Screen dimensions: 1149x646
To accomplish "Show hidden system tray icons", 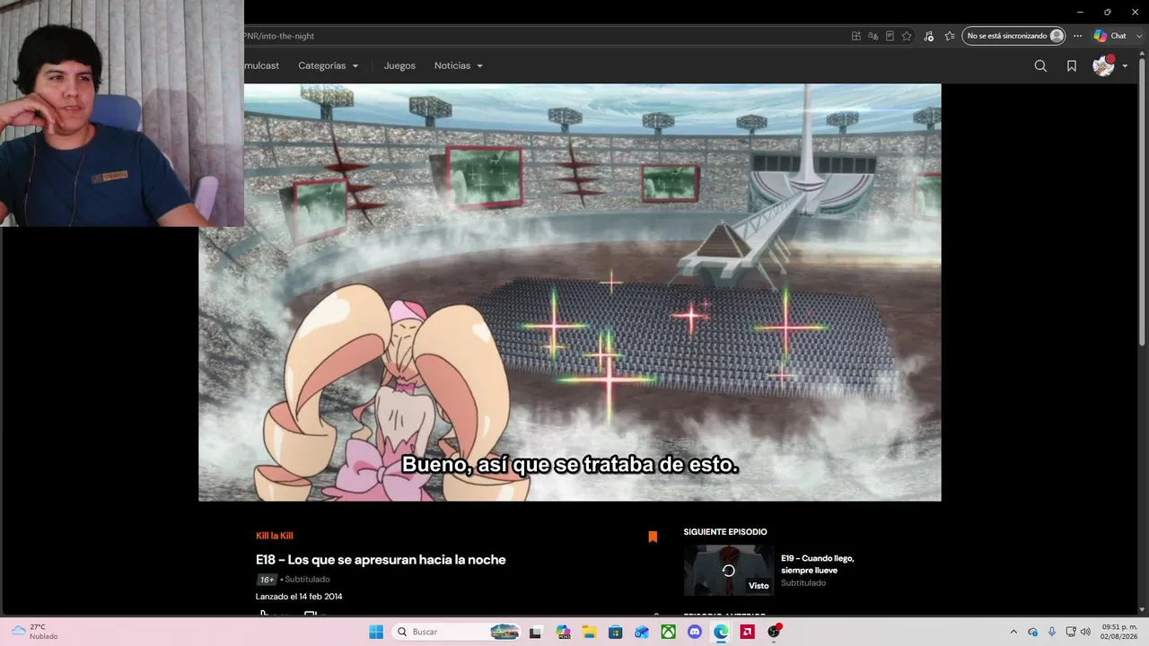I will (1013, 632).
